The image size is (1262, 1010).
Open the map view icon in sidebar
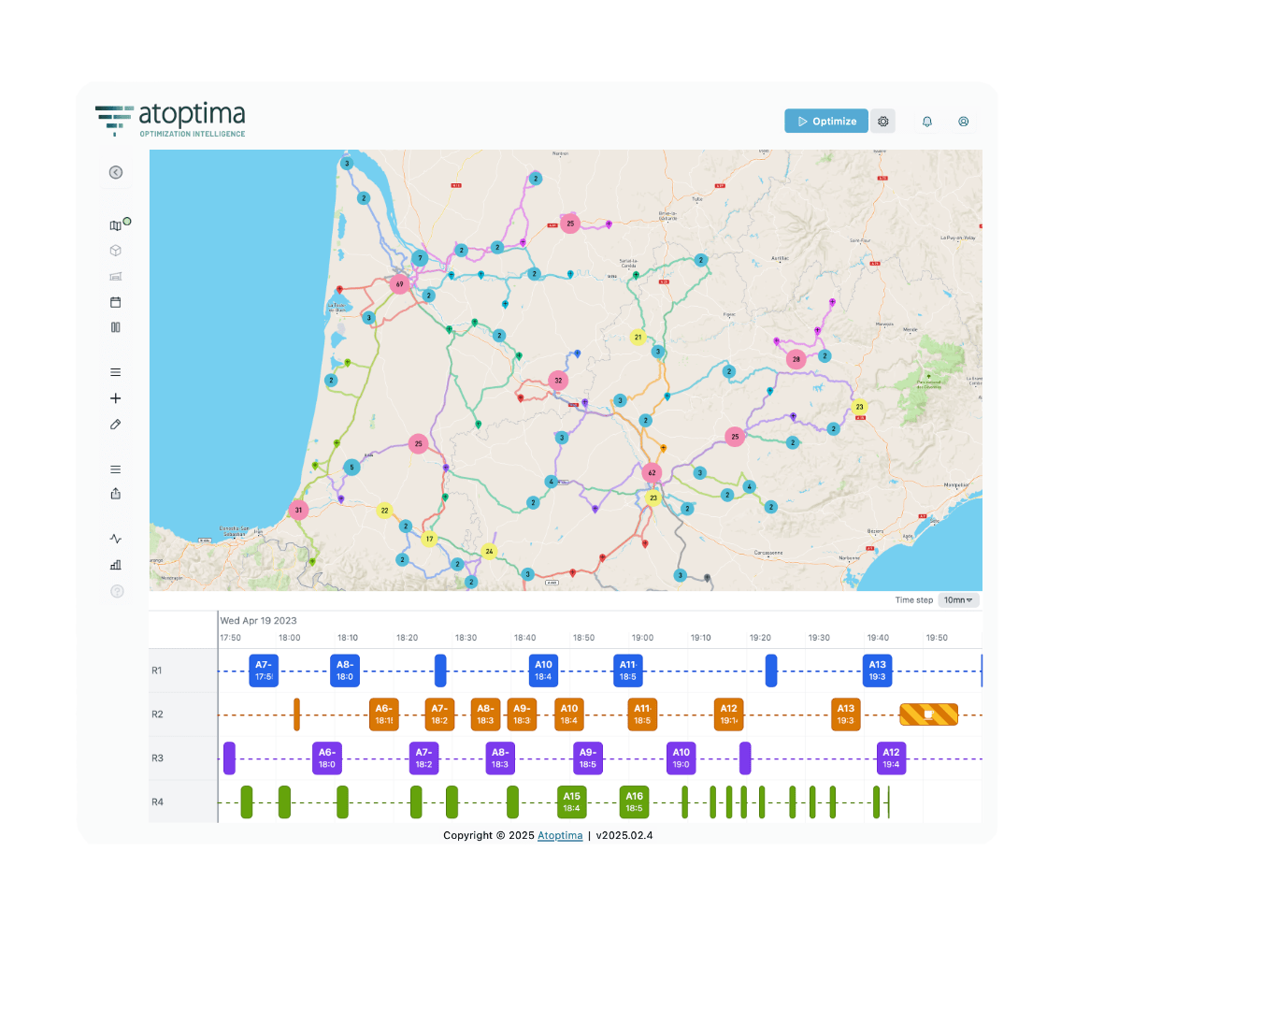point(116,225)
